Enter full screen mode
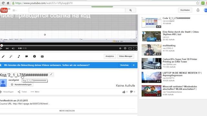This screenshot has width=207, height=116. pyautogui.click(x=135, y=48)
